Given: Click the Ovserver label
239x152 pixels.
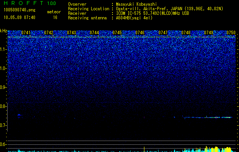Looking at the screenshot, I should click(x=77, y=4).
